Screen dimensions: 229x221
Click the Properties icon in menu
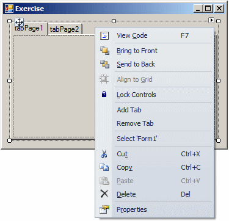click(104, 209)
